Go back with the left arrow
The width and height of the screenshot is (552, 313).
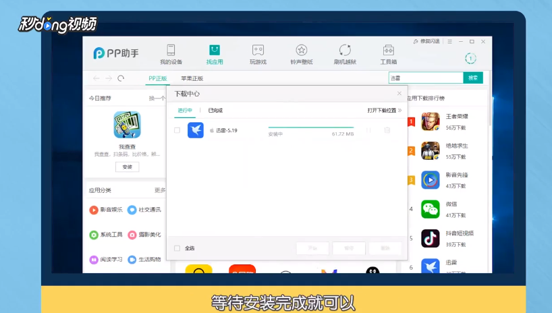[x=96, y=78]
